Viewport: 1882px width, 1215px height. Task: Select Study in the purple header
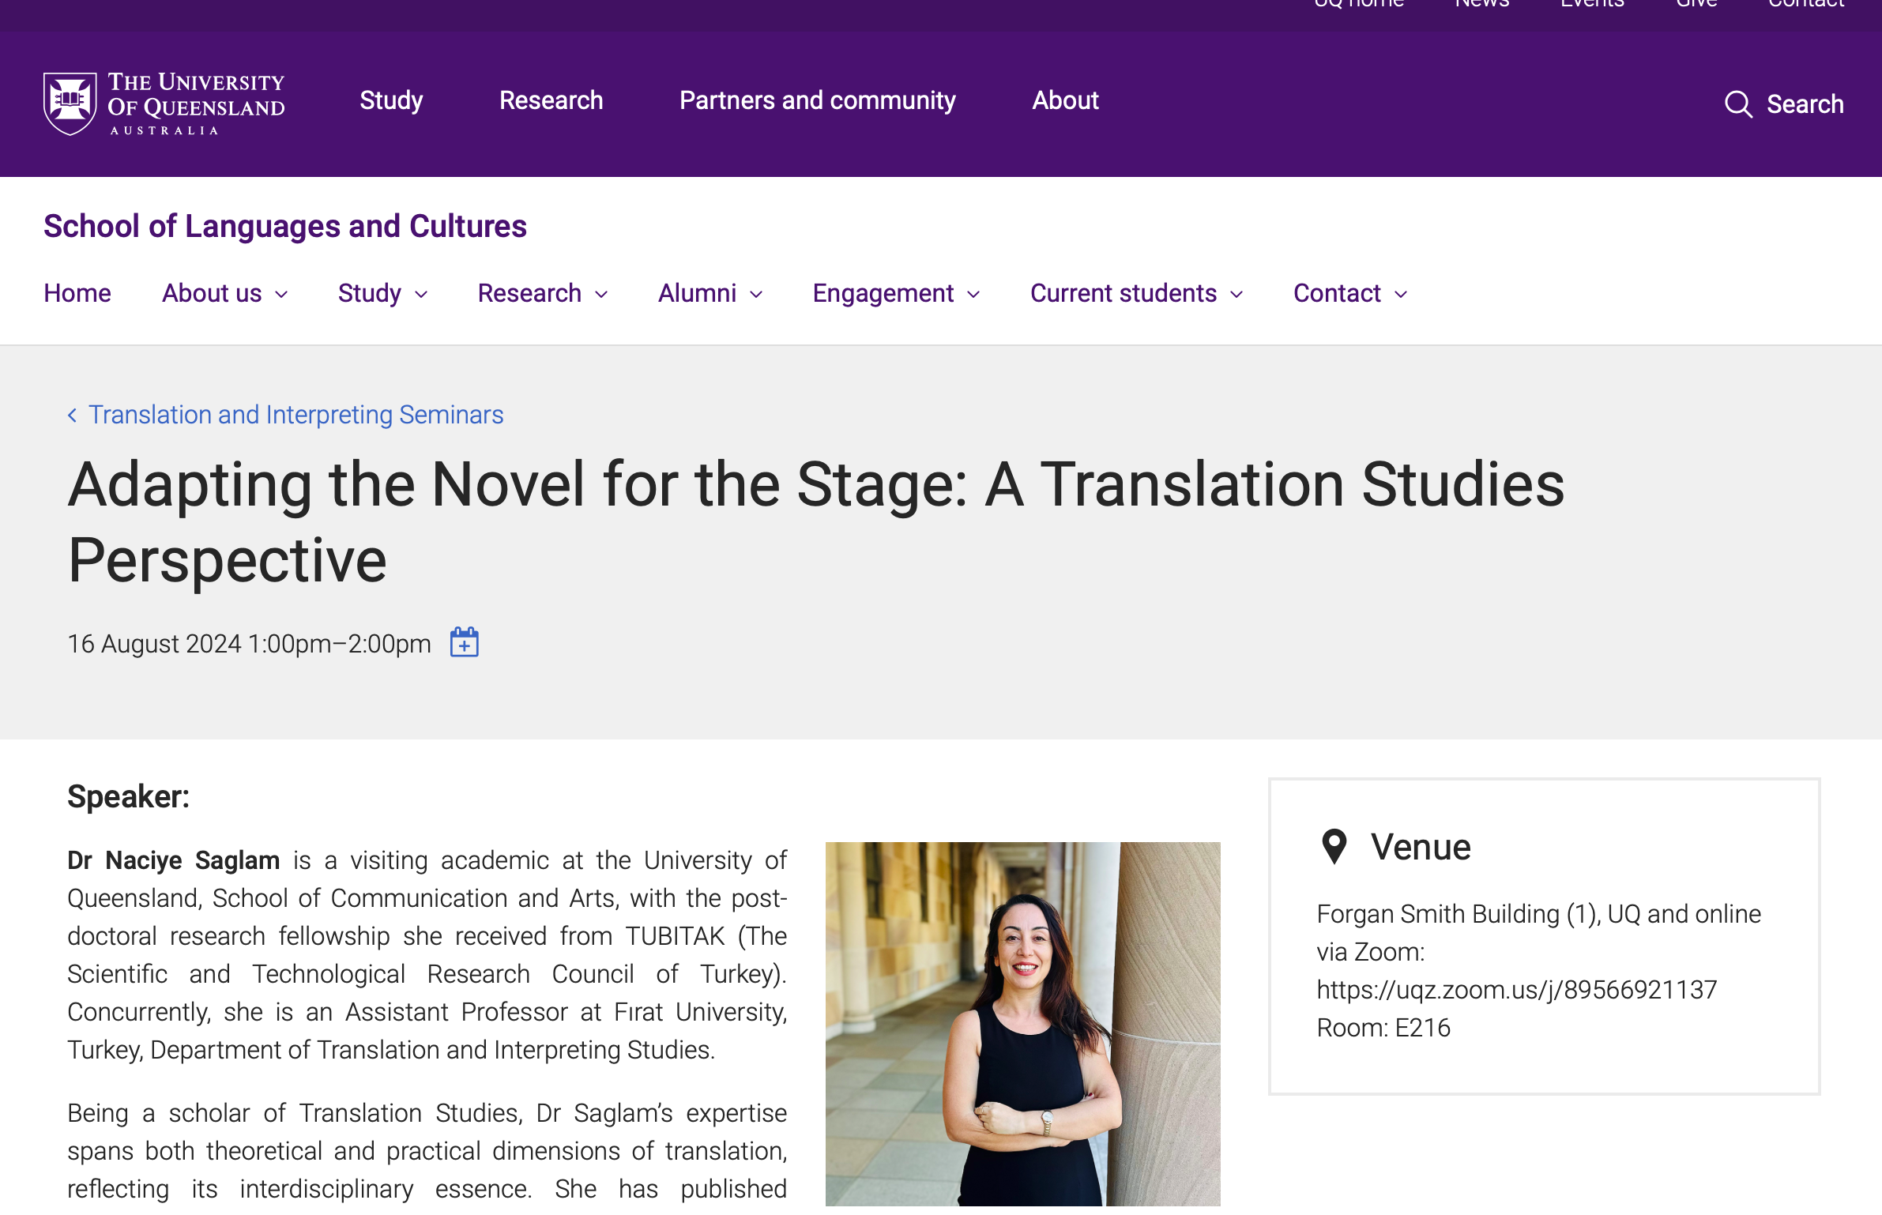[x=391, y=100]
